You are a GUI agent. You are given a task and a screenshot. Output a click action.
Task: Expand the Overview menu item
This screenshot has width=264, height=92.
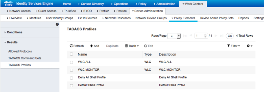14,18
